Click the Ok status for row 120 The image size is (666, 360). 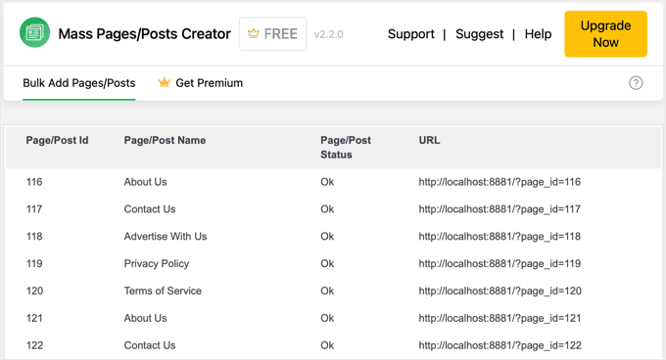327,291
